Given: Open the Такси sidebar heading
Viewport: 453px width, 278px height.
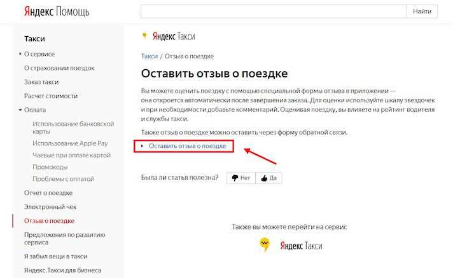Looking at the screenshot, I should [x=34, y=39].
